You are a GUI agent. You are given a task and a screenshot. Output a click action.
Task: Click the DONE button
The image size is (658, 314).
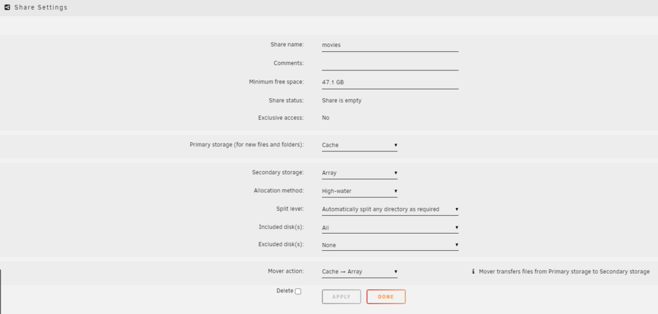click(x=386, y=297)
